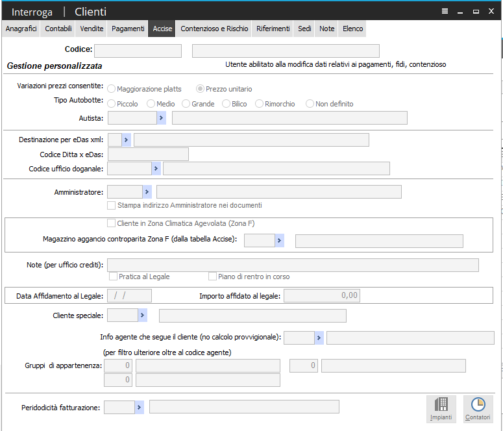
Task: Open the Contenzioso e Rischio tab
Action: pyautogui.click(x=214, y=29)
